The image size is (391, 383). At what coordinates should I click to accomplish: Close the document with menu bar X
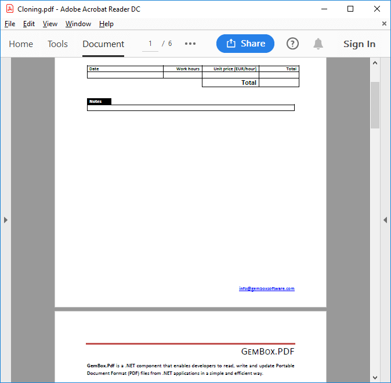[384, 24]
